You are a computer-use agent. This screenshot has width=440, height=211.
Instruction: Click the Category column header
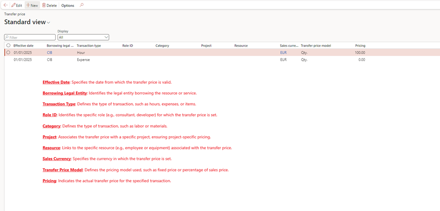[x=162, y=45]
